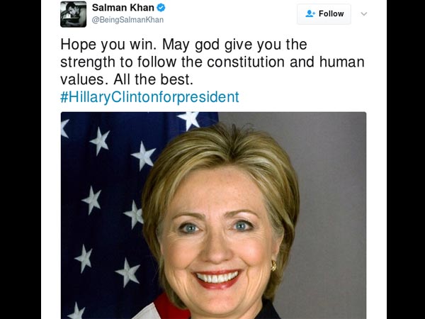Enlarge the attached portrait photo
425x319 pixels.
coord(214,216)
